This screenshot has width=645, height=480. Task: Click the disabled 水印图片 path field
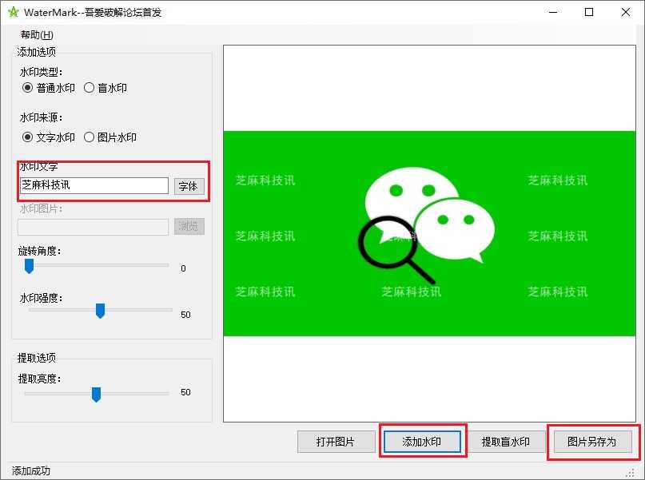tap(92, 226)
